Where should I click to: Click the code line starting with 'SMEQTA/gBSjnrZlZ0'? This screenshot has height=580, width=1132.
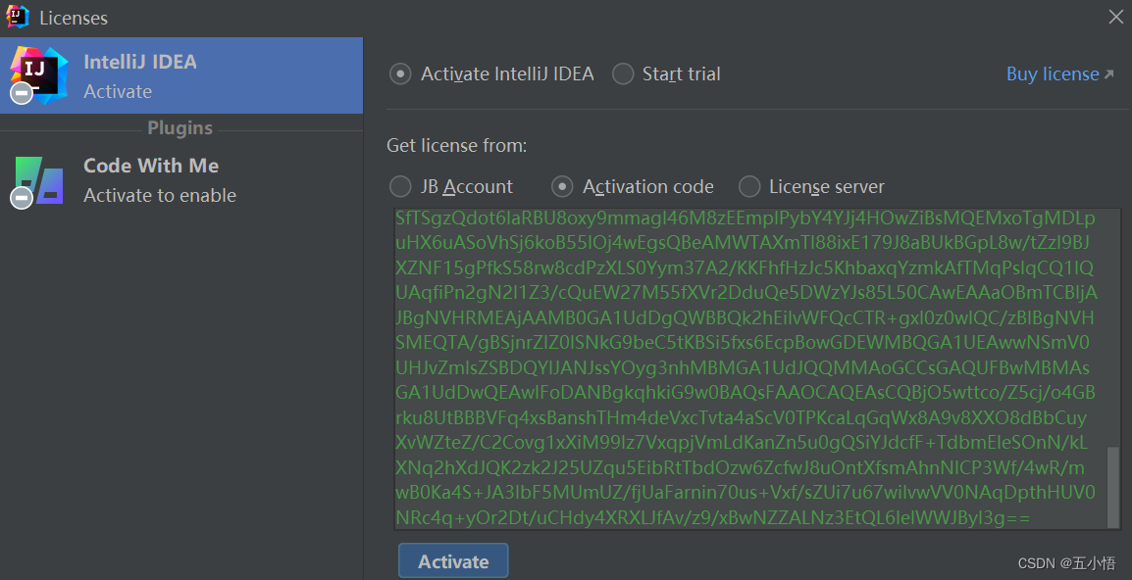point(743,342)
